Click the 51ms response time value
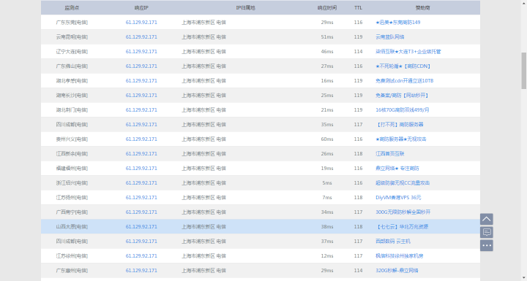Viewport: 527px width, 281px height. coord(327,37)
